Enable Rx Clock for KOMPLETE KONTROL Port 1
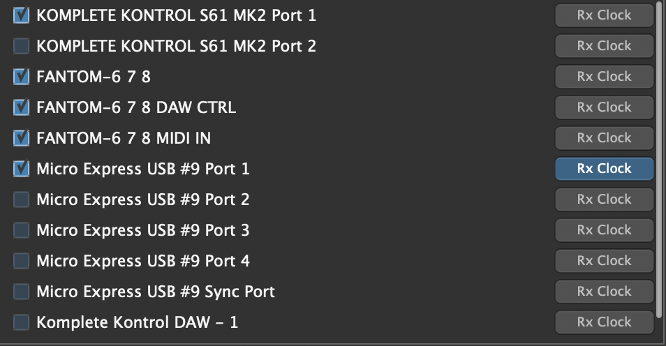 [x=604, y=15]
